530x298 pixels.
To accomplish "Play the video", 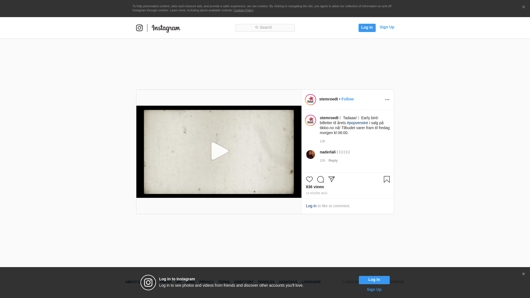I will pyautogui.click(x=219, y=151).
